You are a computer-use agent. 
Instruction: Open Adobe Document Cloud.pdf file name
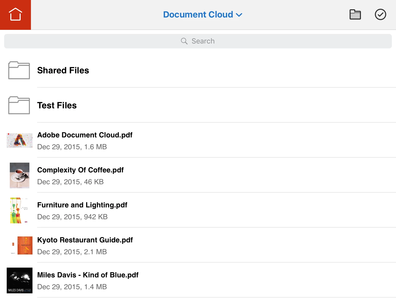[x=85, y=135]
